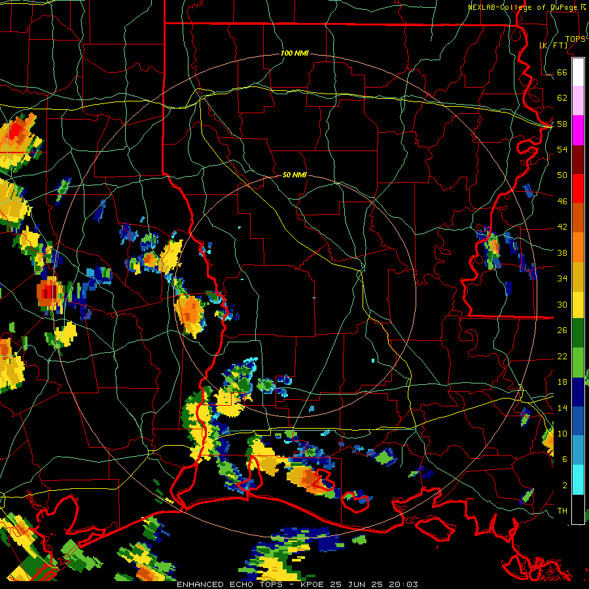Pick the dark orange legend swatch

coord(578,218)
